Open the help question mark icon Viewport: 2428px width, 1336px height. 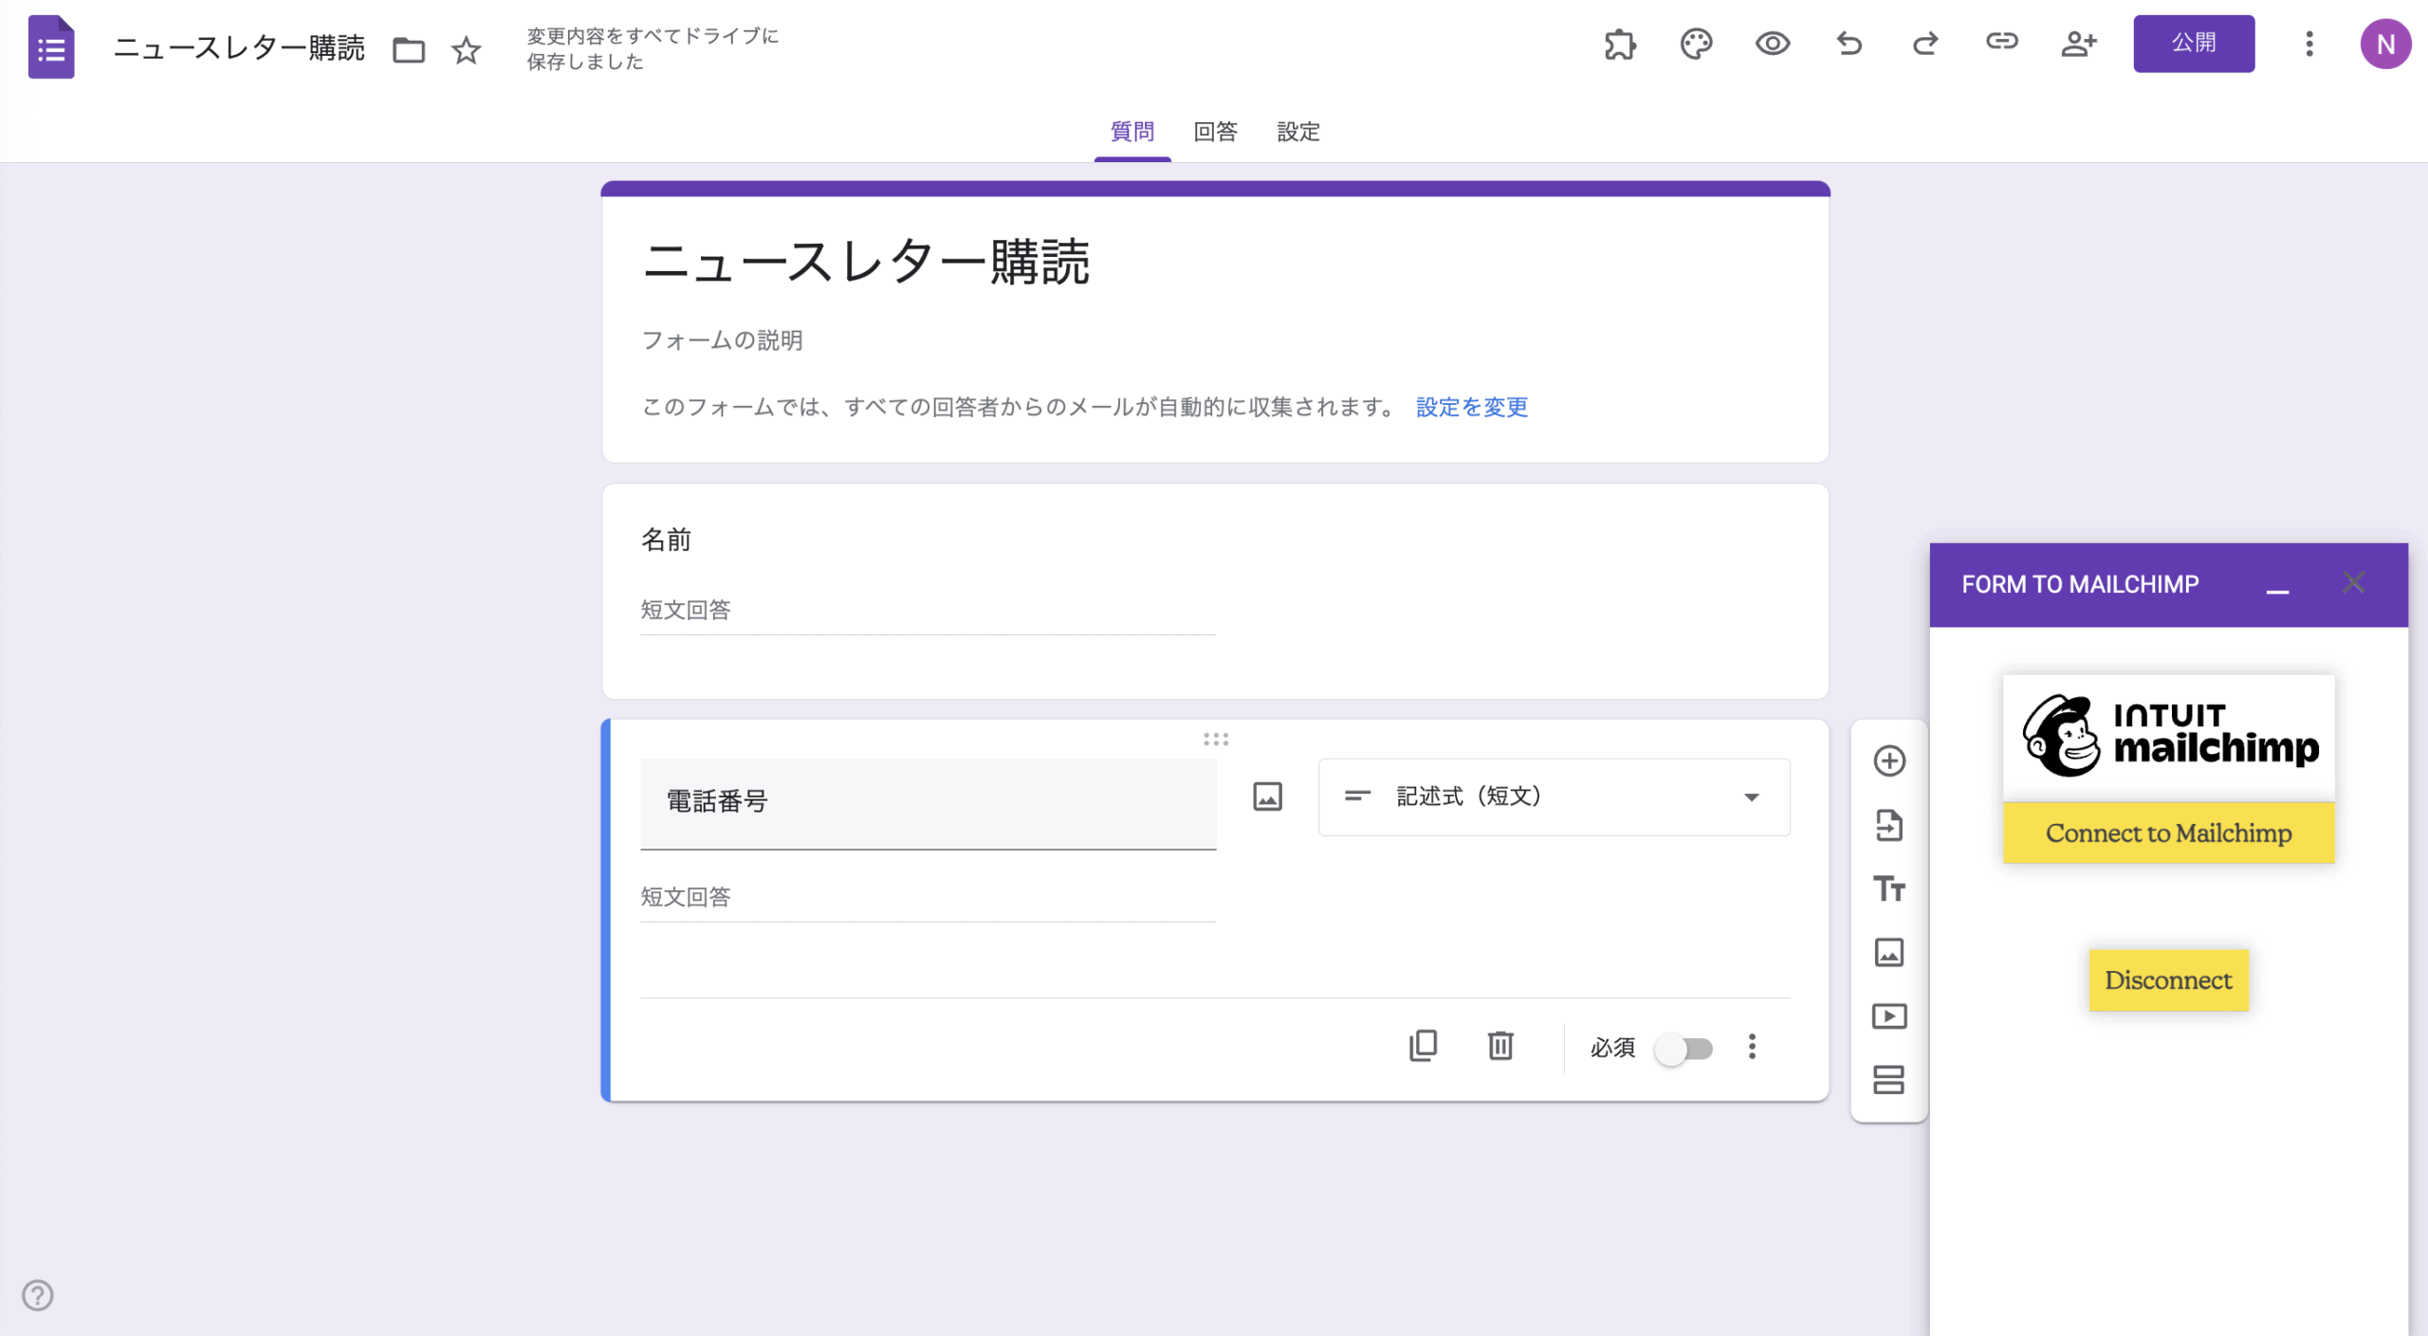[38, 1295]
